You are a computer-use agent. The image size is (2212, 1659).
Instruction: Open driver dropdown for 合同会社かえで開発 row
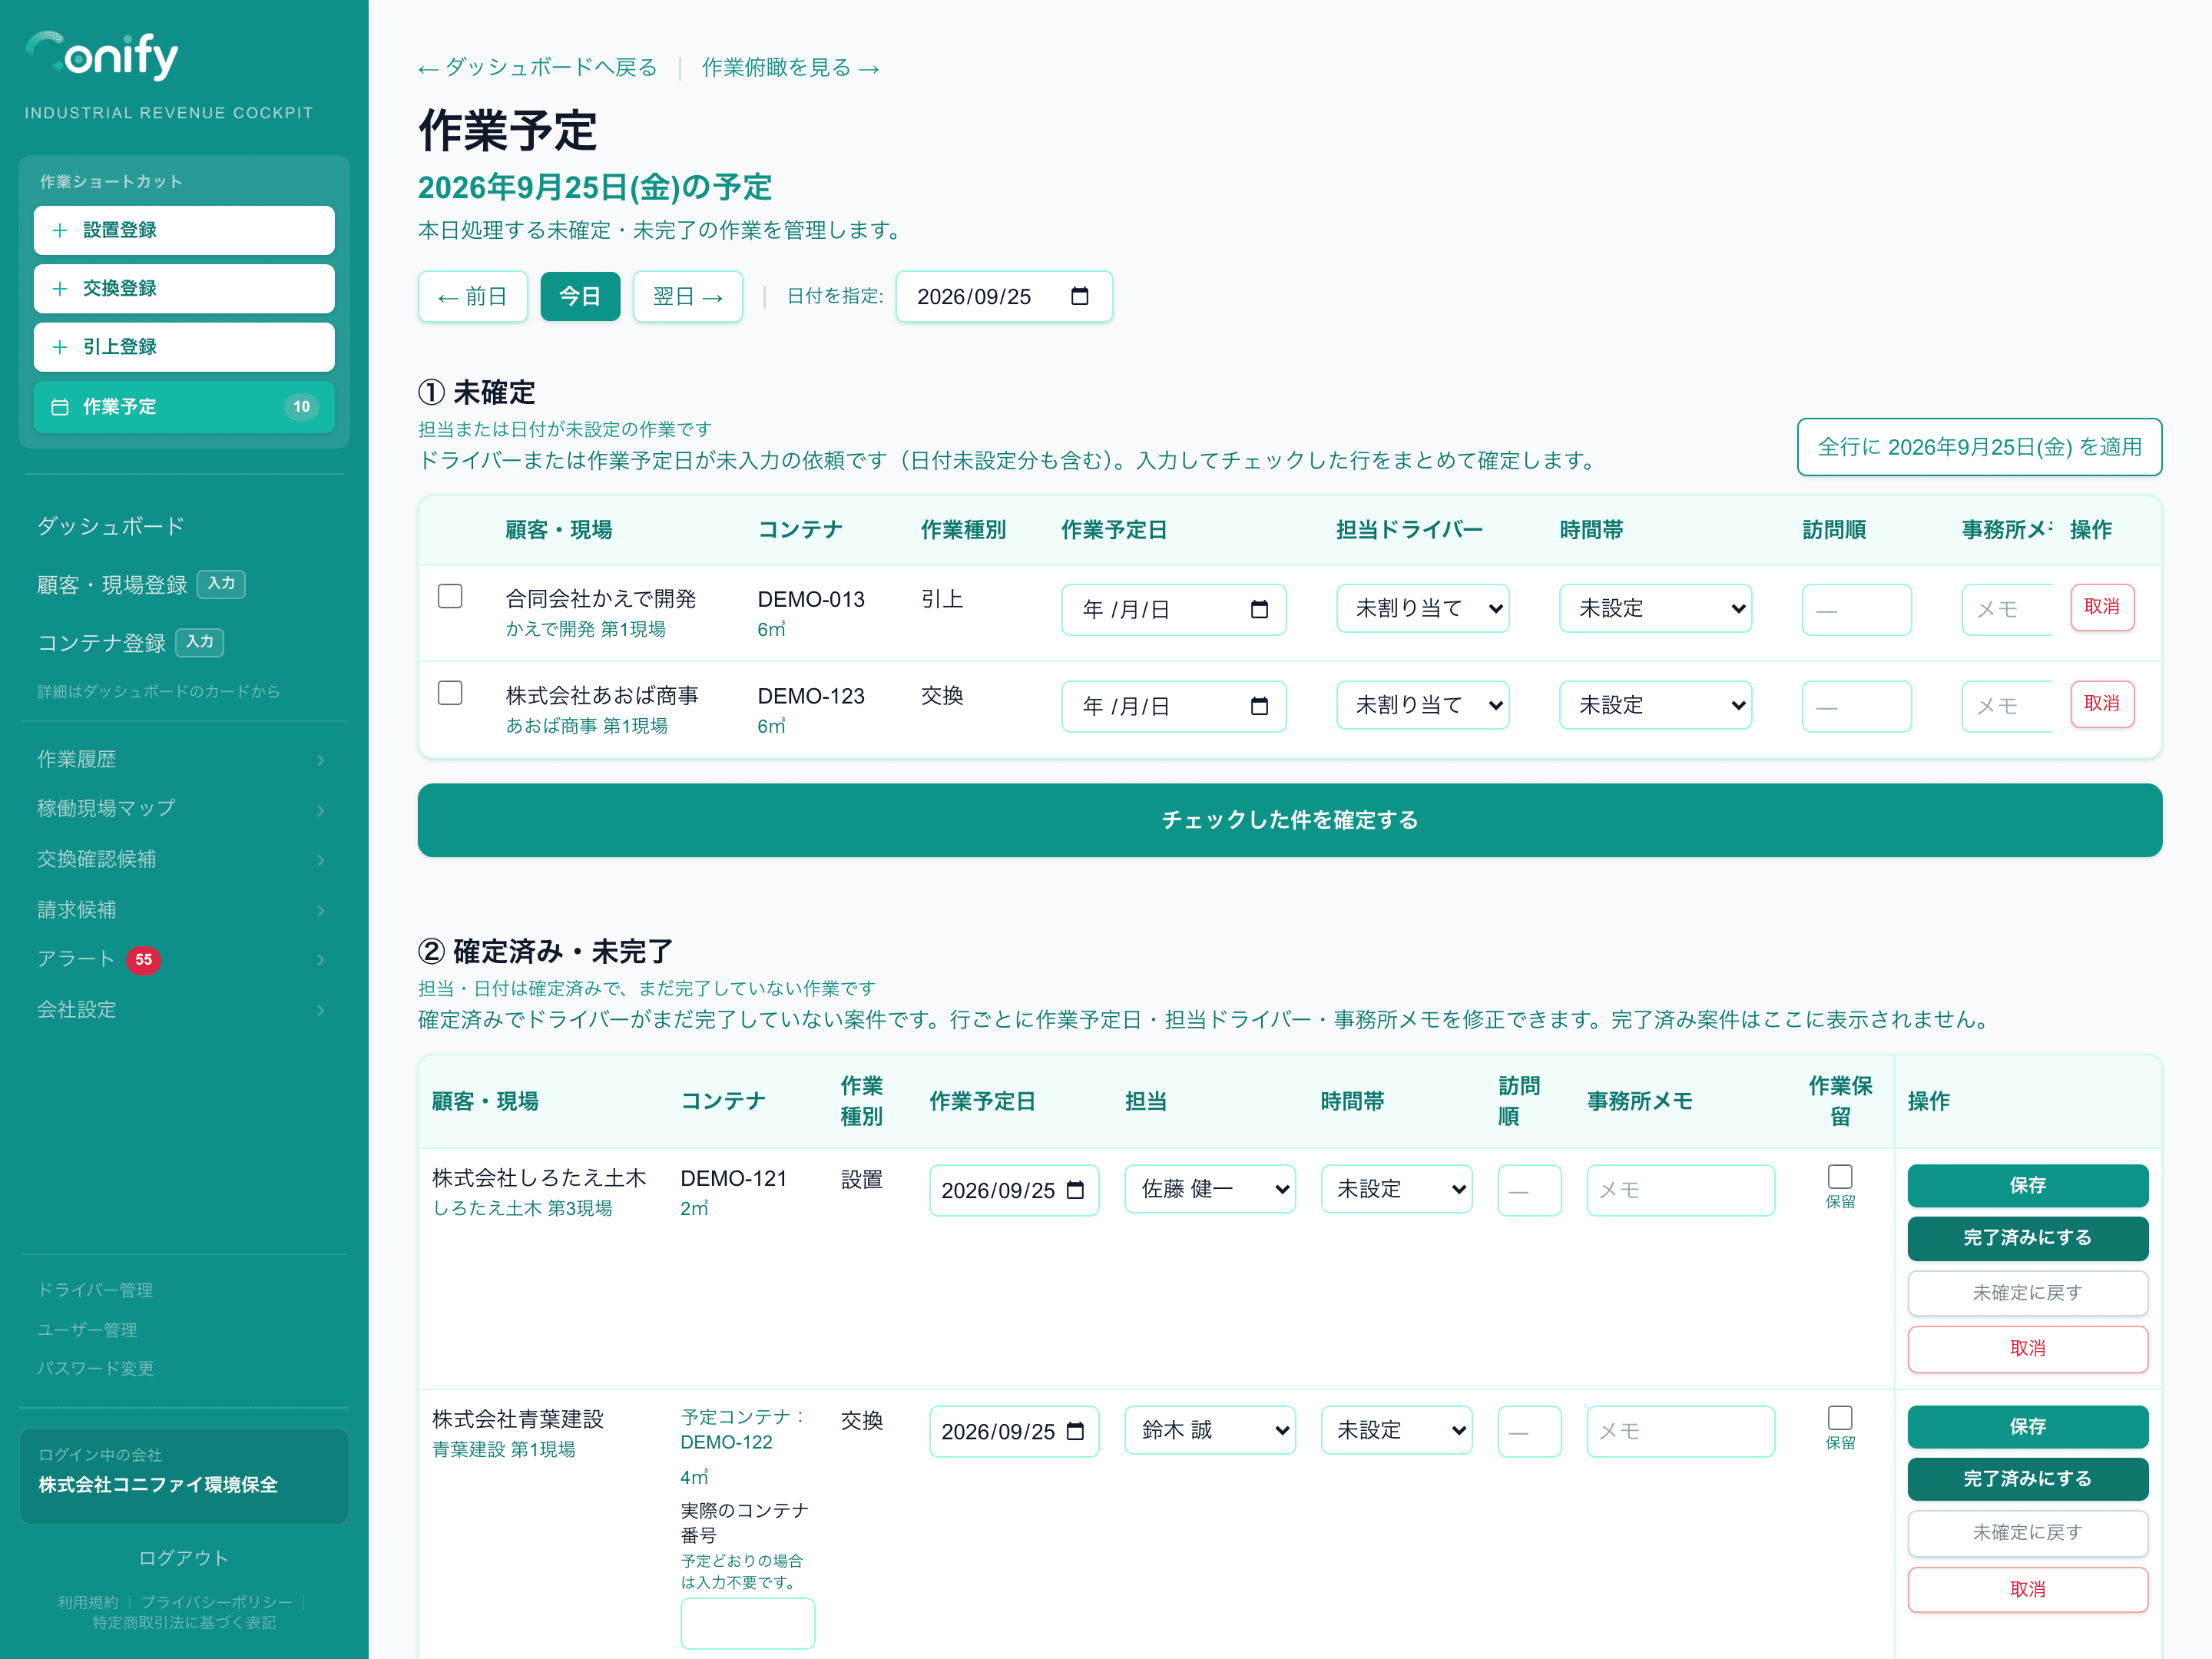(x=1422, y=608)
